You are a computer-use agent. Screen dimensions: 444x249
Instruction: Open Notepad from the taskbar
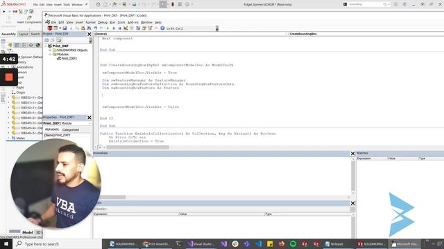tap(334, 244)
